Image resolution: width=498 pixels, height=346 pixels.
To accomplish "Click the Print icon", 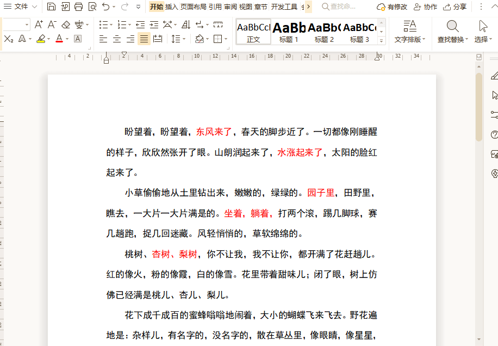I will [x=78, y=7].
